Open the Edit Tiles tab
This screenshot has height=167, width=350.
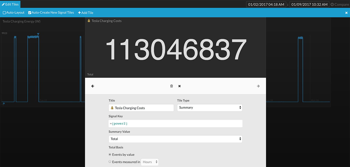[x=10, y=4]
